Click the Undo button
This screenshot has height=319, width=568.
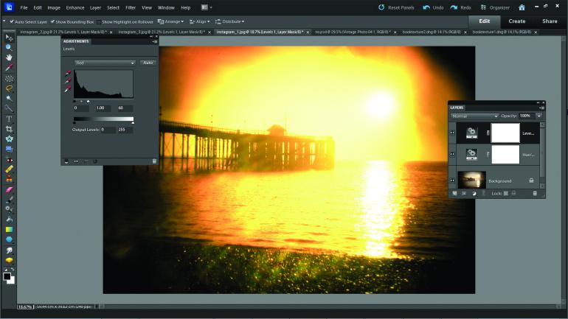pyautogui.click(x=433, y=7)
